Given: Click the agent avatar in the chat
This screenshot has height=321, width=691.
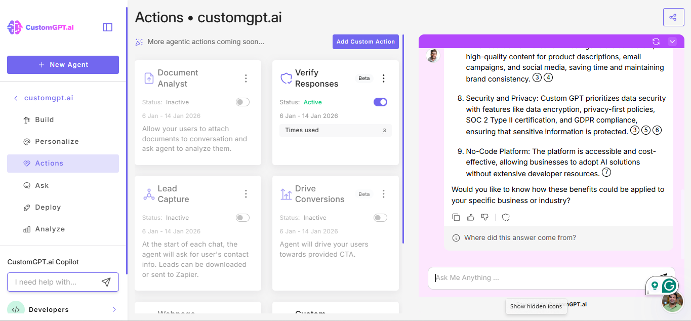Looking at the screenshot, I should (x=433, y=56).
